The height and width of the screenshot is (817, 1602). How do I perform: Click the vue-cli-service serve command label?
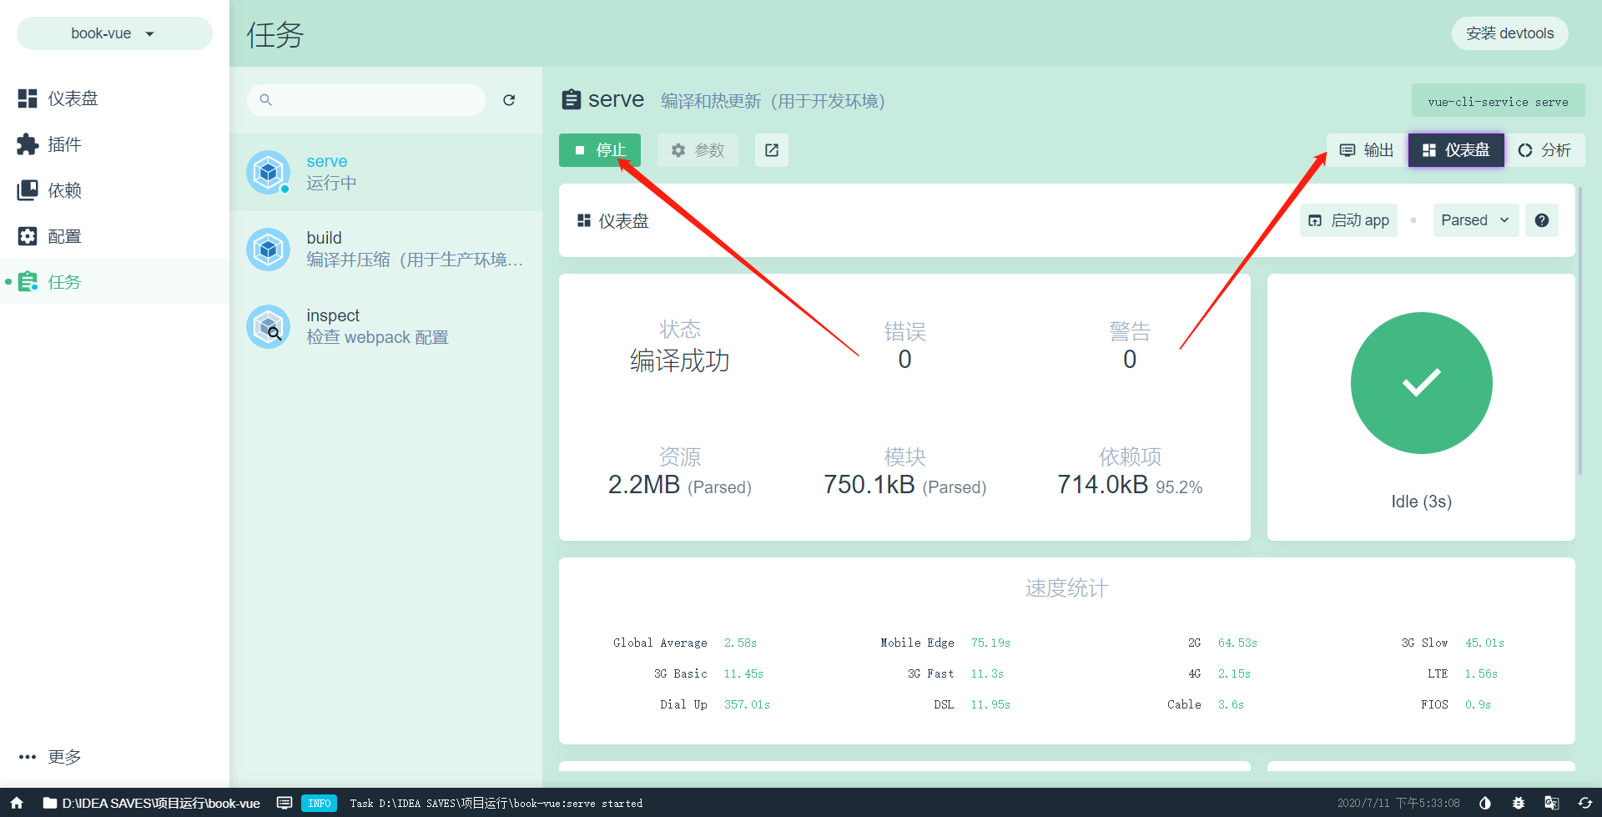[x=1498, y=102]
